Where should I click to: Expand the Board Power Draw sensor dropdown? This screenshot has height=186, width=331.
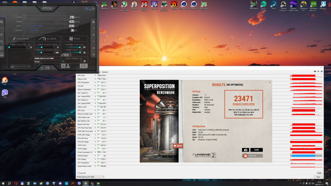[x=95, y=124]
